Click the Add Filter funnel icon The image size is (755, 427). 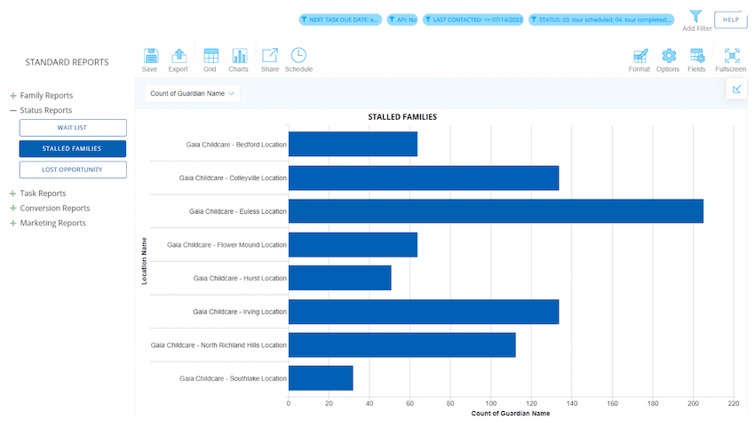coord(695,16)
